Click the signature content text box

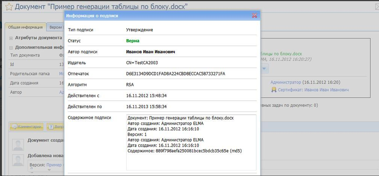[191, 142]
